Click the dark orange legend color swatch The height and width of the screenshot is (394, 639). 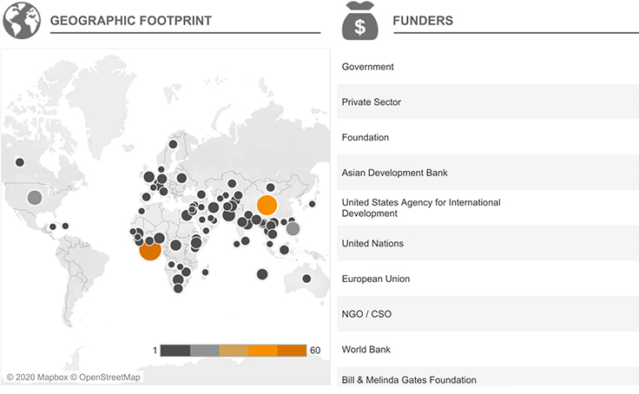coord(292,351)
